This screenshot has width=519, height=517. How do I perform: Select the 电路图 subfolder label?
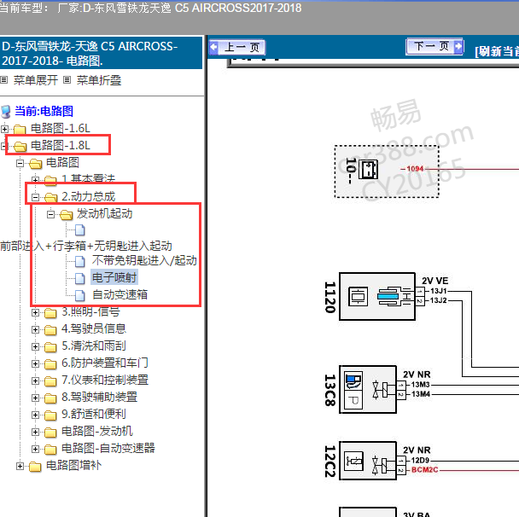[x=62, y=162]
